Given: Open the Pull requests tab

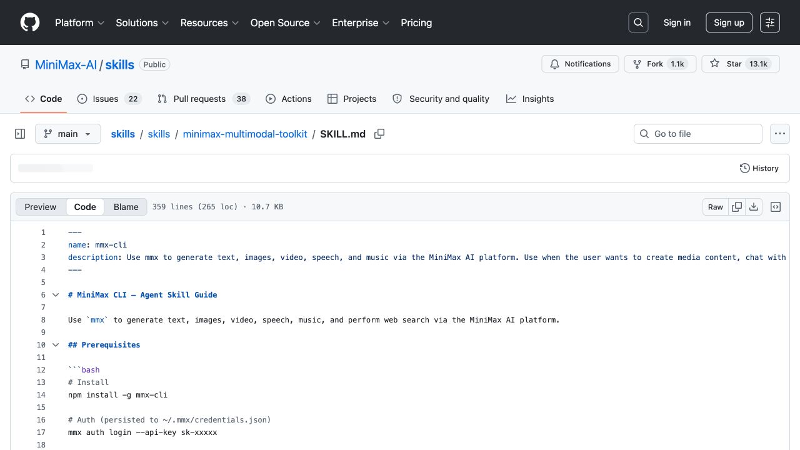Looking at the screenshot, I should 203,99.
